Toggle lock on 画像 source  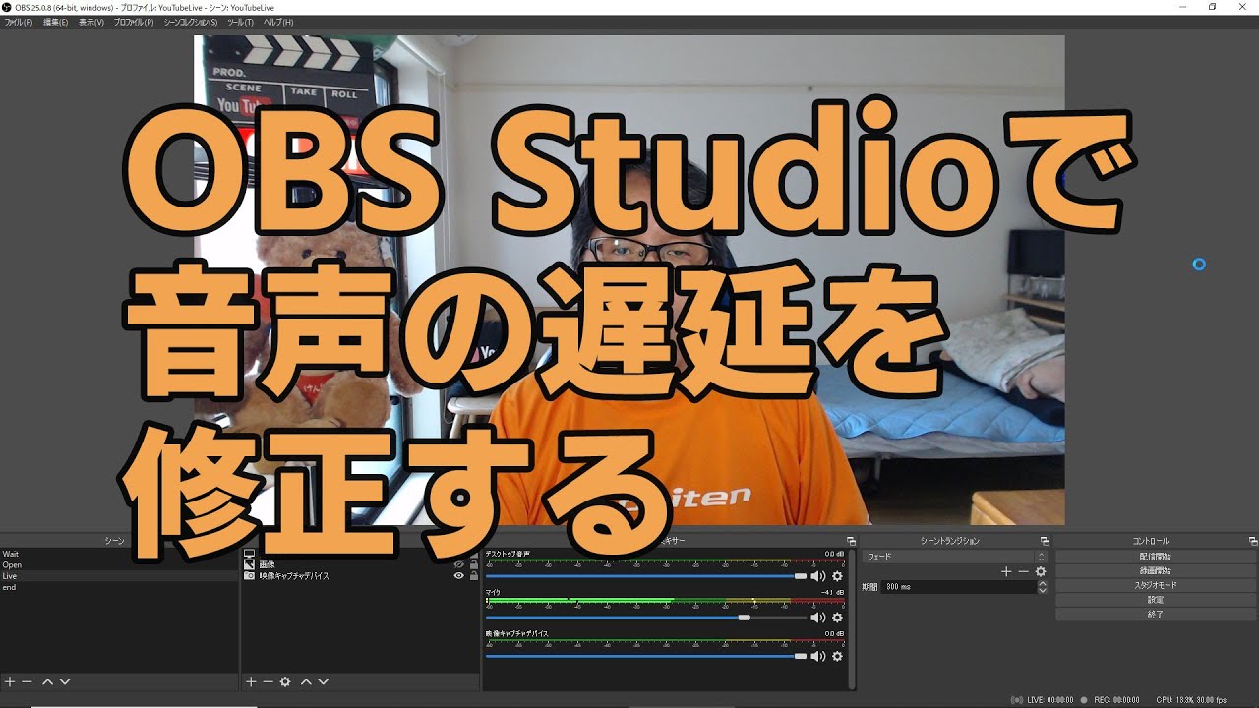coord(474,564)
